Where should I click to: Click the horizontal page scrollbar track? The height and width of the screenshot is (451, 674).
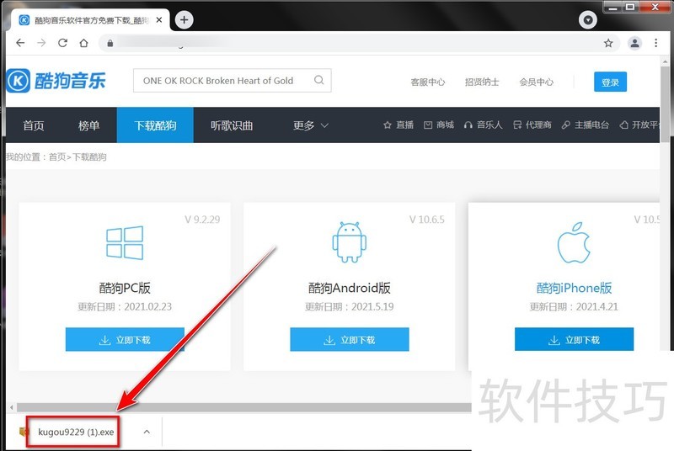(243, 407)
